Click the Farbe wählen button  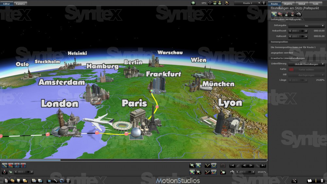306,69
